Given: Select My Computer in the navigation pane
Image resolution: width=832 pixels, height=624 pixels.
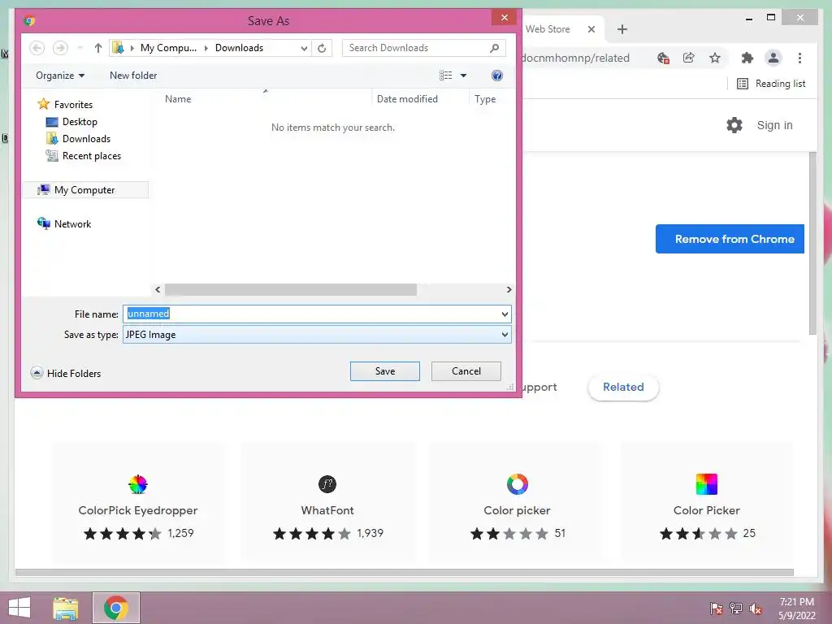Looking at the screenshot, I should click(x=84, y=190).
